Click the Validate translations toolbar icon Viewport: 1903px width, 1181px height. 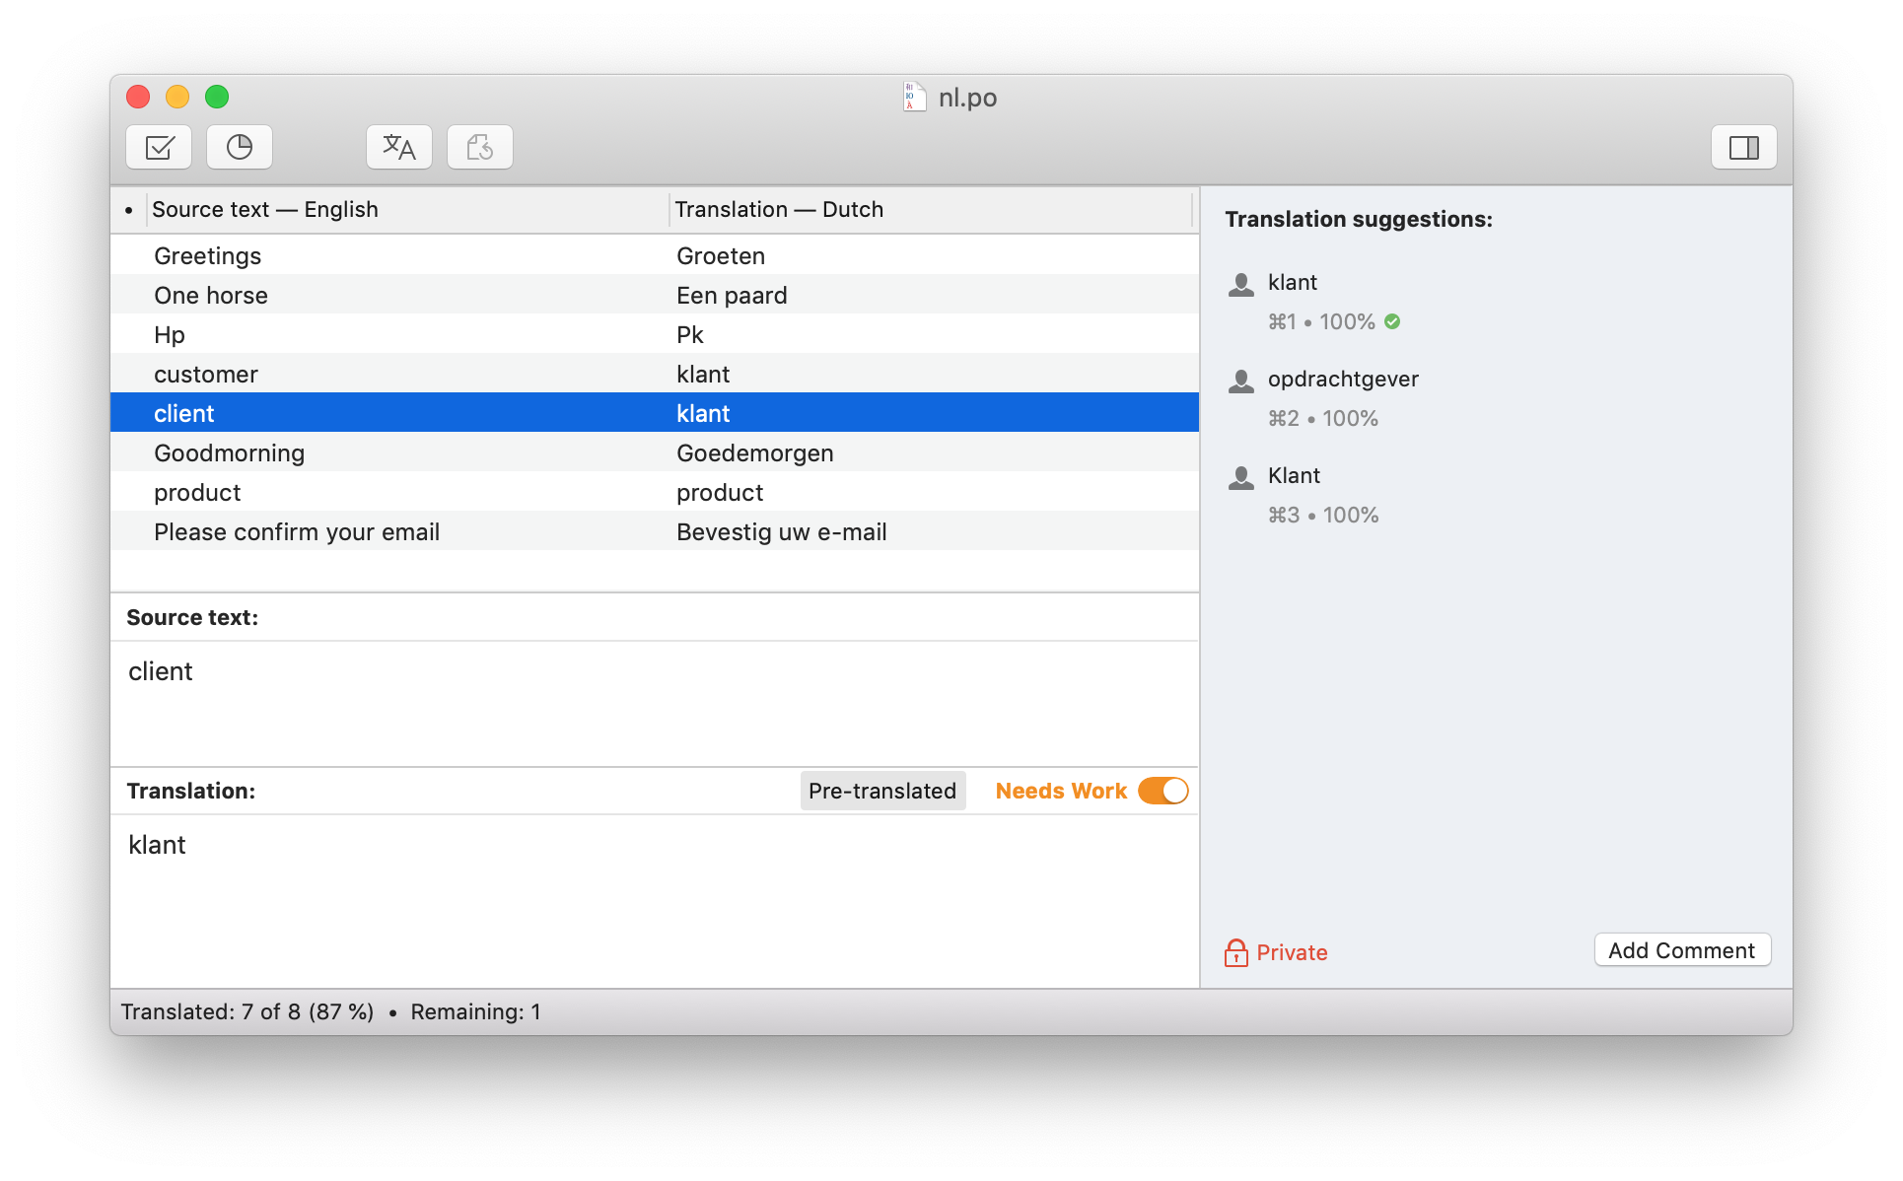click(159, 148)
